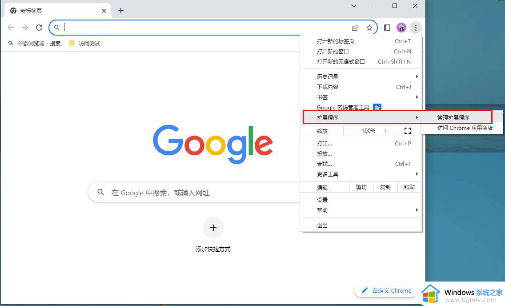Choose 打印... menu item

[x=361, y=144]
